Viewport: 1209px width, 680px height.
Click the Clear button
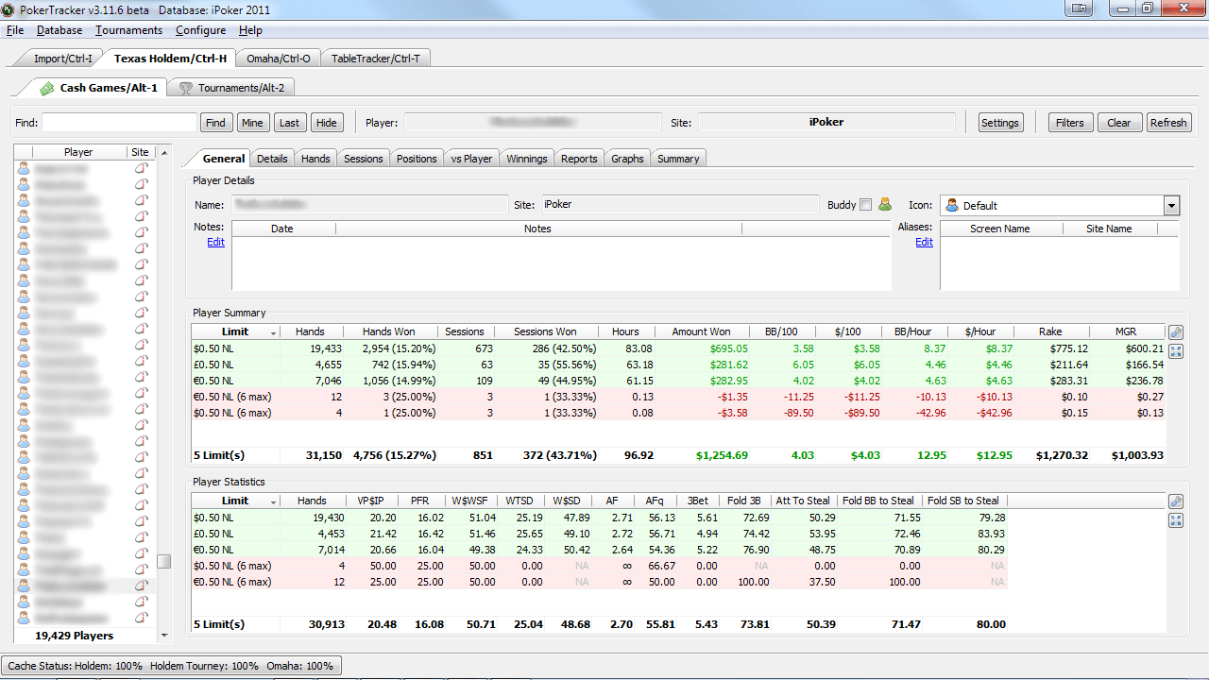(x=1119, y=123)
